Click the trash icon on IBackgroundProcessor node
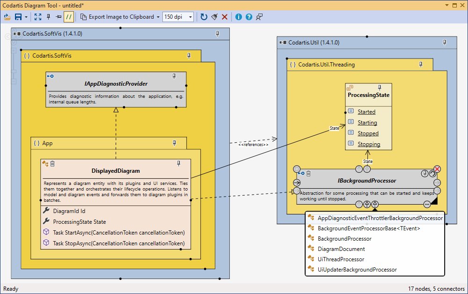468x294 pixels. [x=308, y=173]
